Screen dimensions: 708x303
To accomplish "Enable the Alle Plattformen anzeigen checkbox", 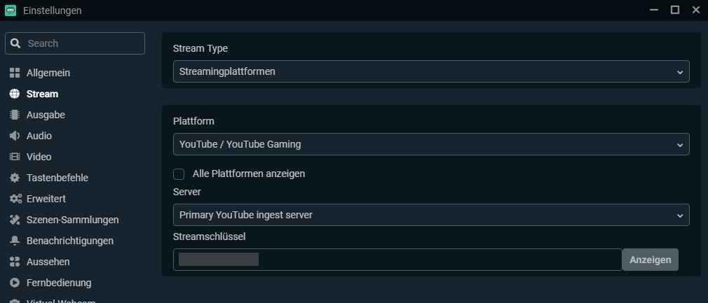I will [179, 174].
